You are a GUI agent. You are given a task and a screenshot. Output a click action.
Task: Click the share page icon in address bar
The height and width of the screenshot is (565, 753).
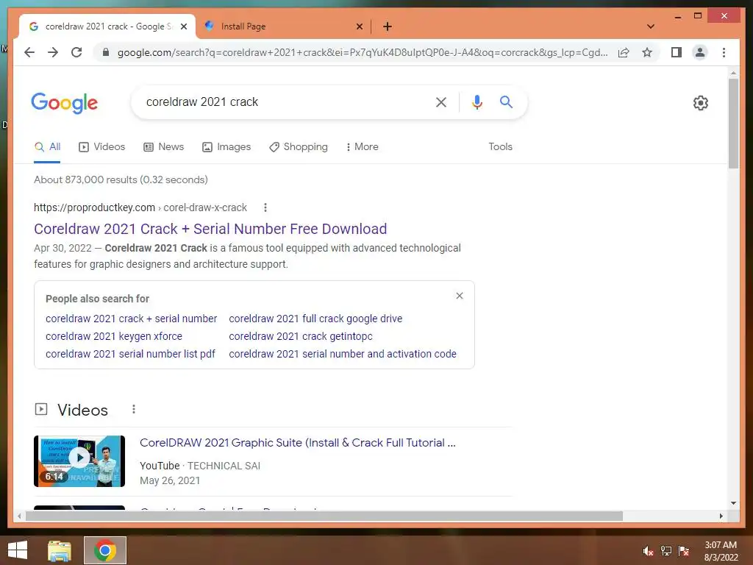624,52
